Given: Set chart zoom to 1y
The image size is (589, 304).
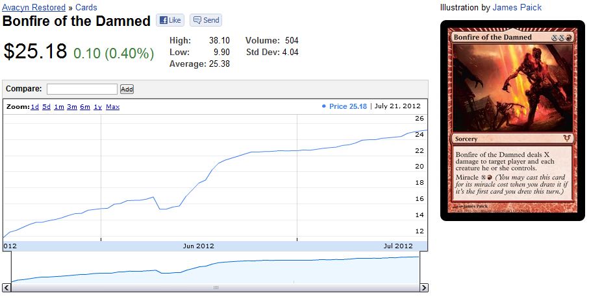Looking at the screenshot, I should point(97,107).
